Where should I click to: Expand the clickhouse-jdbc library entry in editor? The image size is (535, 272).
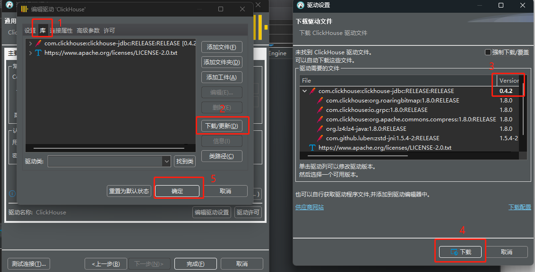30,43
